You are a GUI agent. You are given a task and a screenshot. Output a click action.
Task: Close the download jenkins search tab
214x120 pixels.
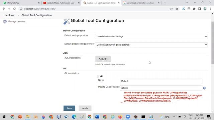coord(158,3)
